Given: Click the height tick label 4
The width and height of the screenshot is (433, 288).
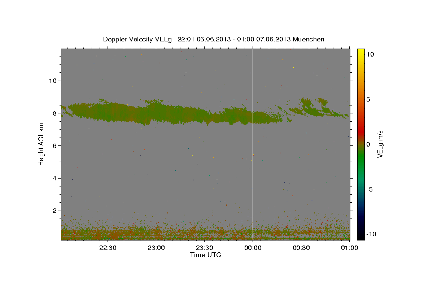Looking at the screenshot, I should point(55,178).
